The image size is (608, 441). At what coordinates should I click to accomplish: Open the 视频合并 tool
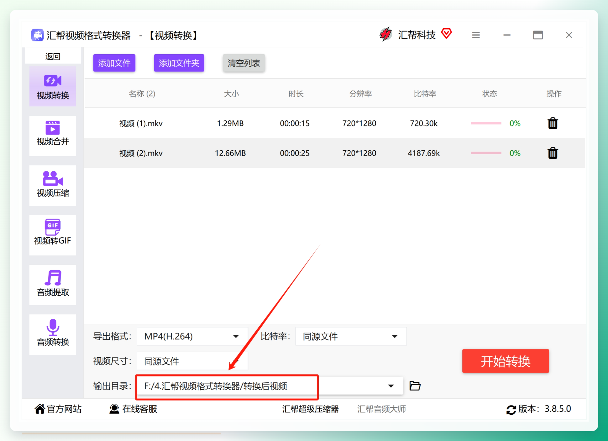tap(53, 135)
